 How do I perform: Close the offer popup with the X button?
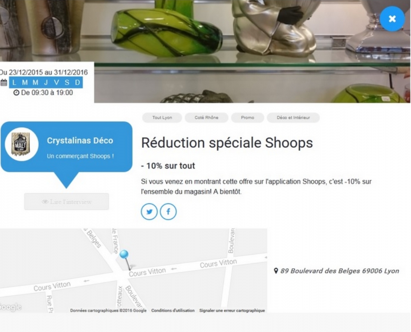(392, 19)
